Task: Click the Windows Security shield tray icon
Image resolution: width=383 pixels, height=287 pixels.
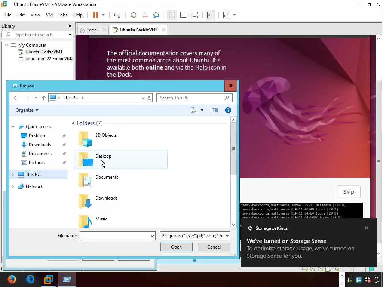Action: point(368,280)
